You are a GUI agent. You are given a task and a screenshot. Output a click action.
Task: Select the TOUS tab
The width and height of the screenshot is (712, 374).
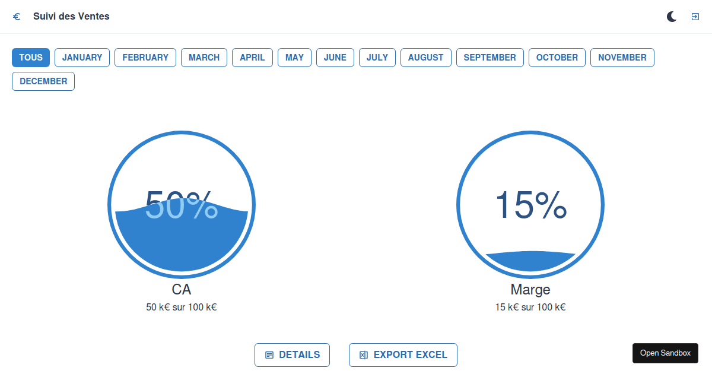pyautogui.click(x=30, y=57)
